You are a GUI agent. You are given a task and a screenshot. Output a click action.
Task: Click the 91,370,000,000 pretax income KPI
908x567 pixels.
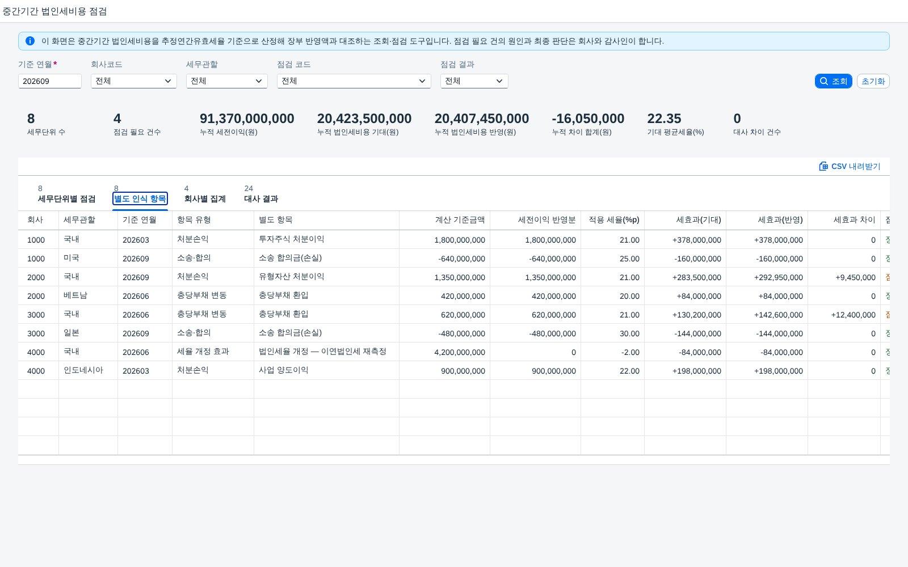click(x=247, y=119)
